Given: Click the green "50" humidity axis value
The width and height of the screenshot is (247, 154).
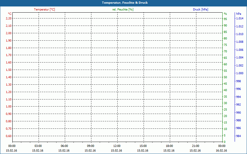Looking at the screenshot, I should click(x=225, y=77).
